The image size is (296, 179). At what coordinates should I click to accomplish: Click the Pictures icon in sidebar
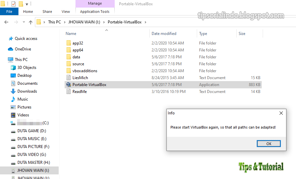point(13,107)
